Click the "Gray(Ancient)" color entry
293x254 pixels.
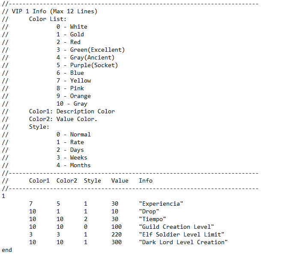92,57
